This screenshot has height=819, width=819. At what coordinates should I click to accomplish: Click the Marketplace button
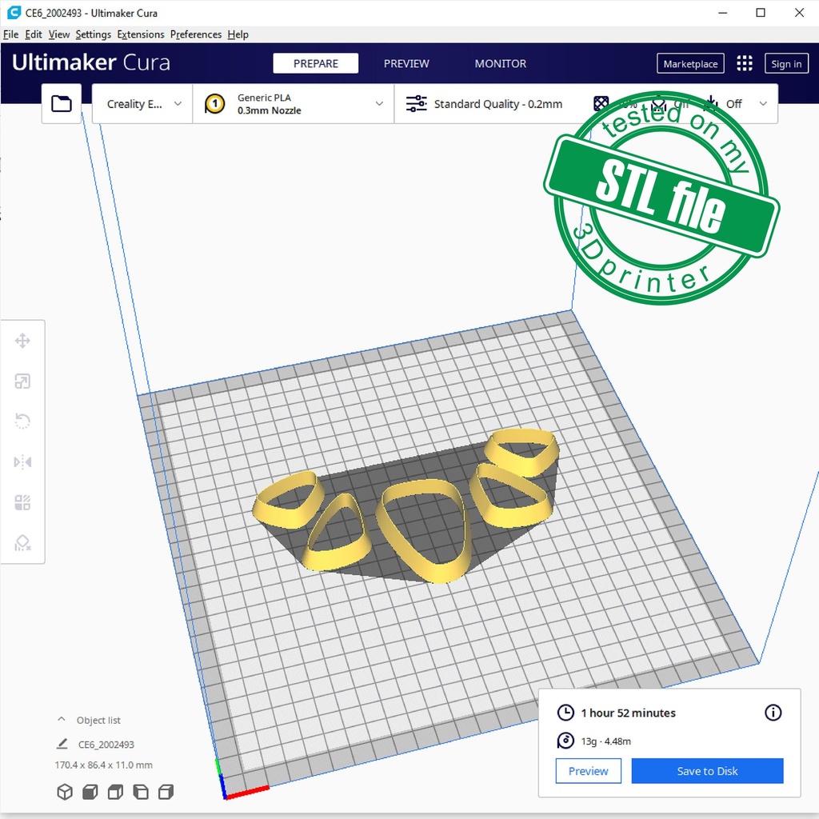click(x=690, y=64)
